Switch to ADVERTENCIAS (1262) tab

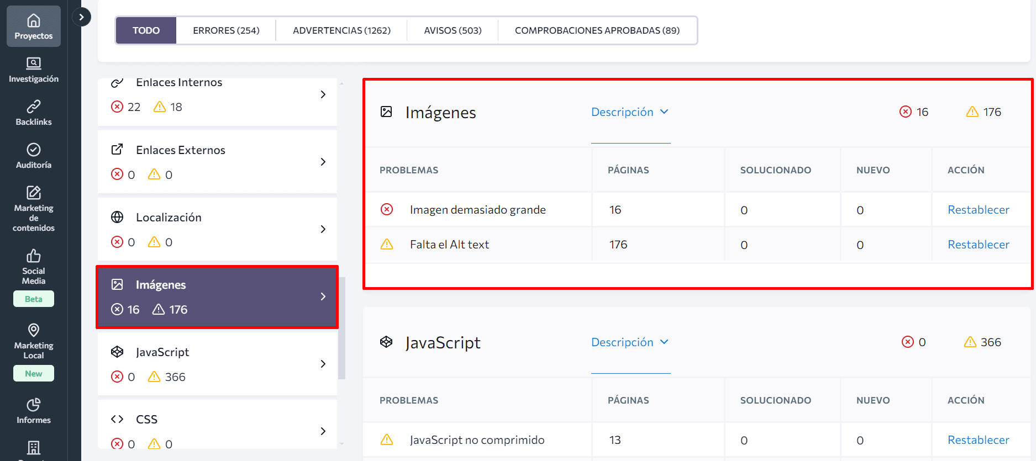(x=341, y=30)
